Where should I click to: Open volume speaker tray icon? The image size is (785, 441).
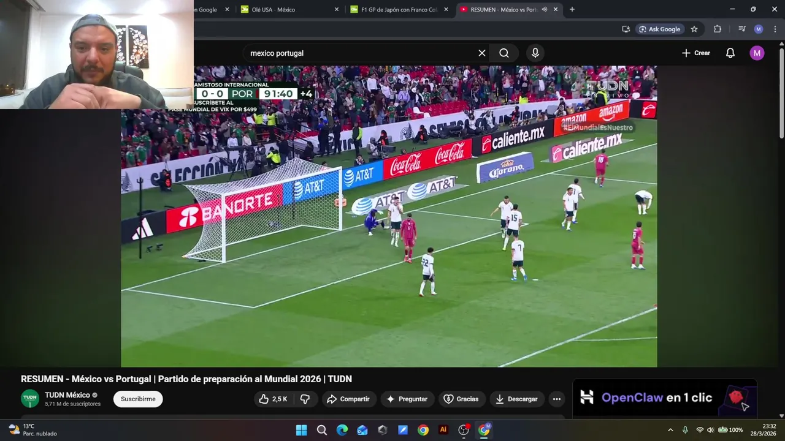pyautogui.click(x=710, y=430)
